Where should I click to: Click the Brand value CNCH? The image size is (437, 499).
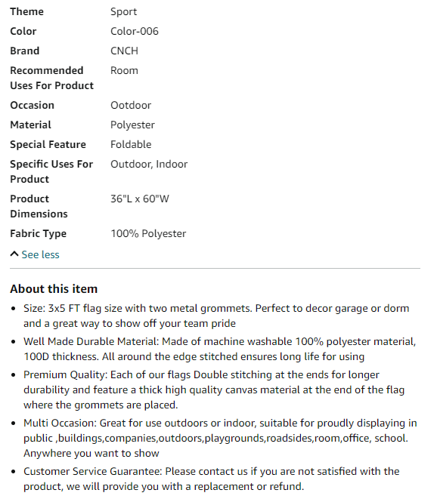124,51
